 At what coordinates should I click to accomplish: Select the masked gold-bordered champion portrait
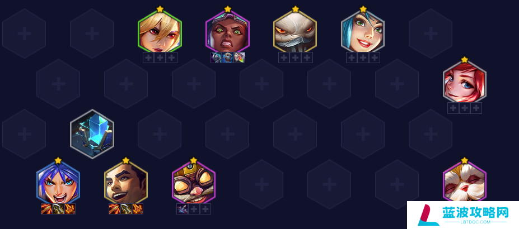(295, 31)
